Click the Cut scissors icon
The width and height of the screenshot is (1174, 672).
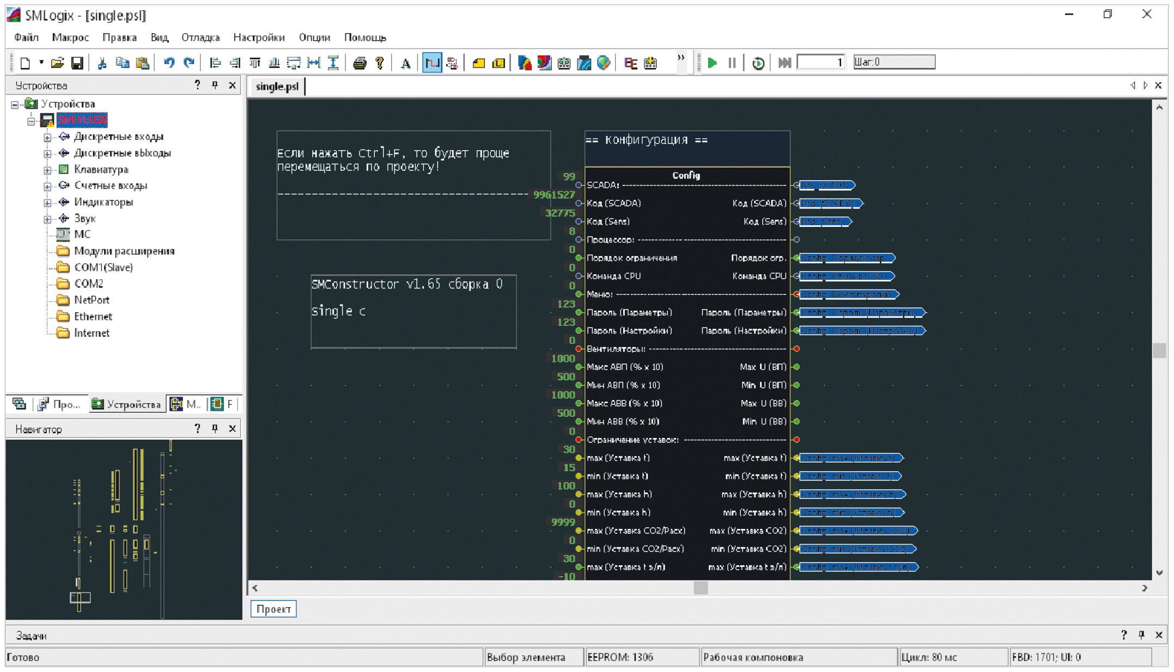[102, 63]
